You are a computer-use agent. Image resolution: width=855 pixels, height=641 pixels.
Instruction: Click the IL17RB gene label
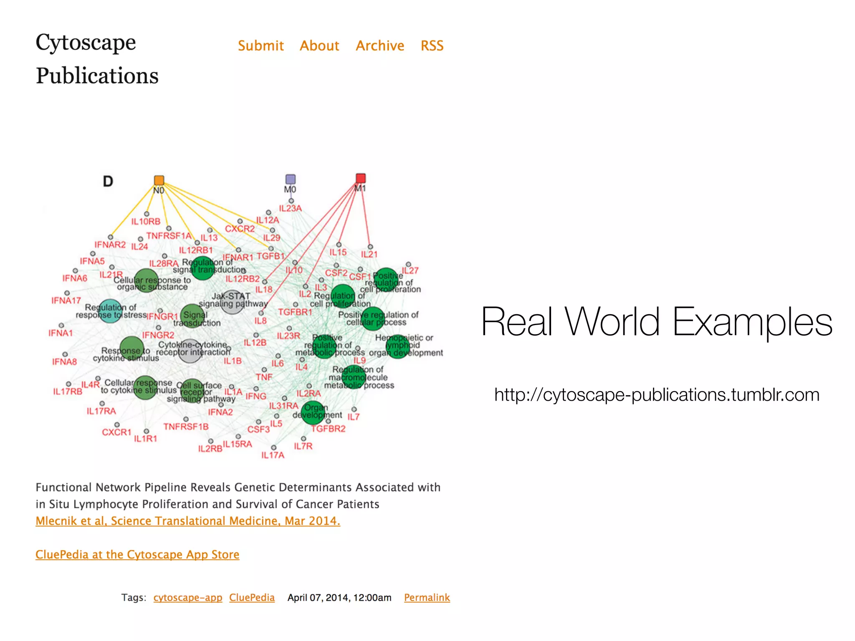coord(68,391)
